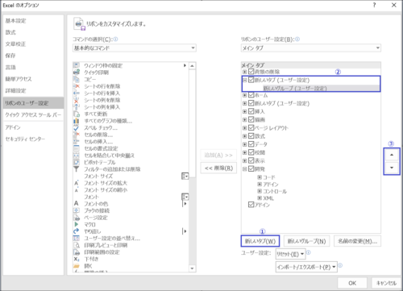
Task: Click the ブックの接続 icon
Action: (x=77, y=210)
